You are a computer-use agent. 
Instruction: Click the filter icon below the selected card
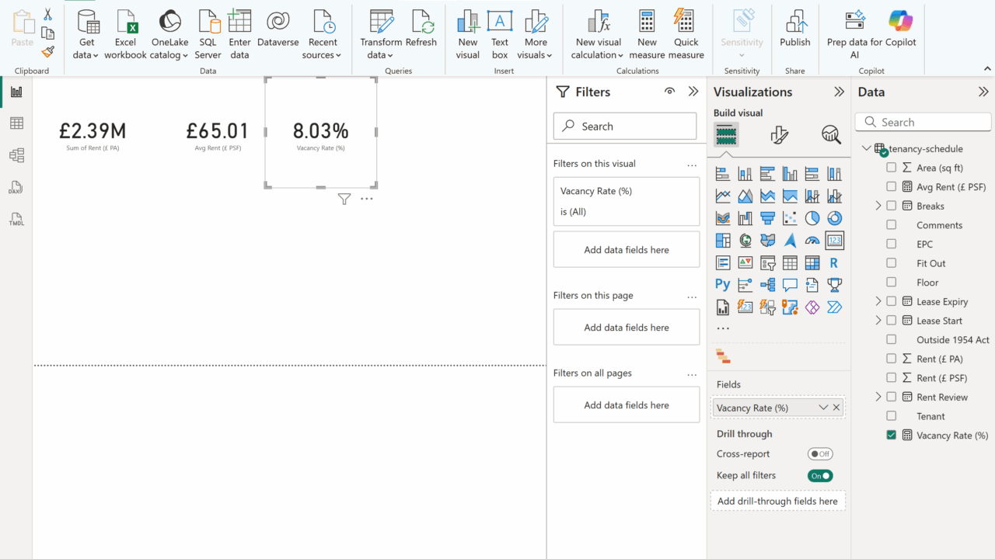point(344,200)
